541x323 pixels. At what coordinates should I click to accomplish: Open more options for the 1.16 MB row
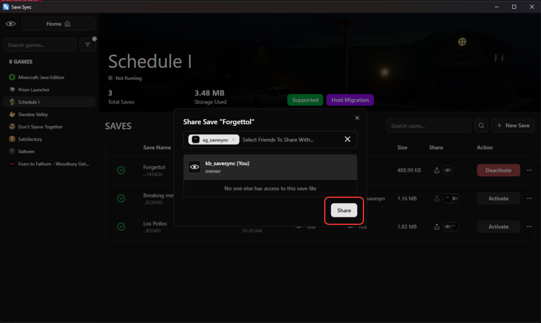[x=529, y=198]
